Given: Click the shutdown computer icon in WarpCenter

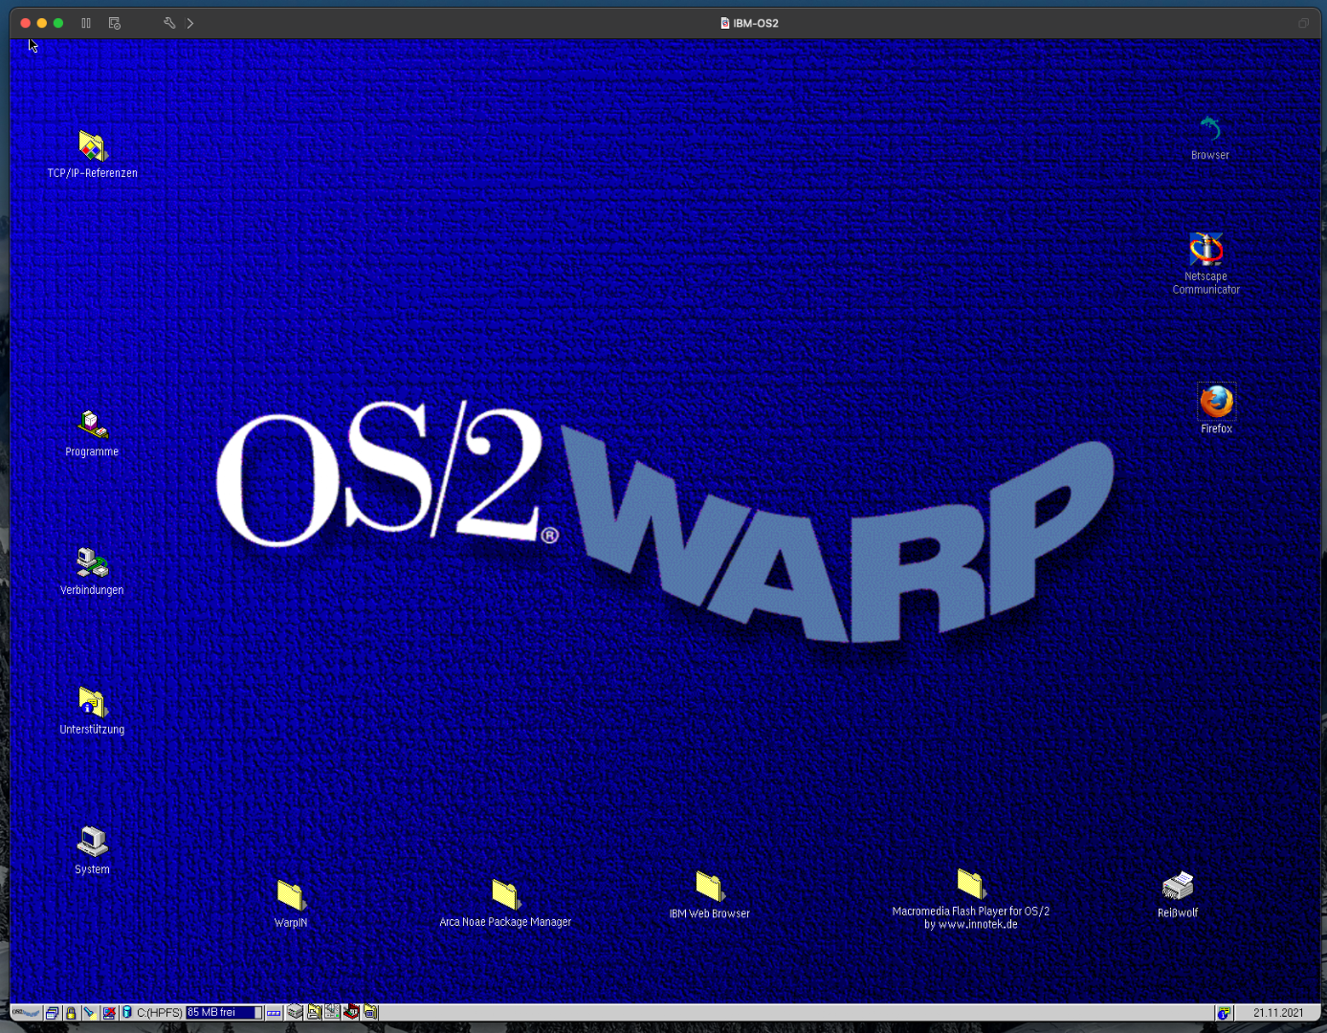Looking at the screenshot, I should (108, 1013).
